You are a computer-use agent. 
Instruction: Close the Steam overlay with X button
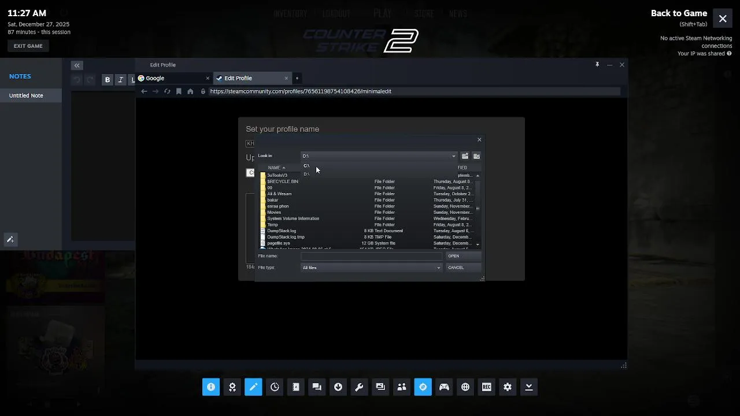click(x=723, y=18)
